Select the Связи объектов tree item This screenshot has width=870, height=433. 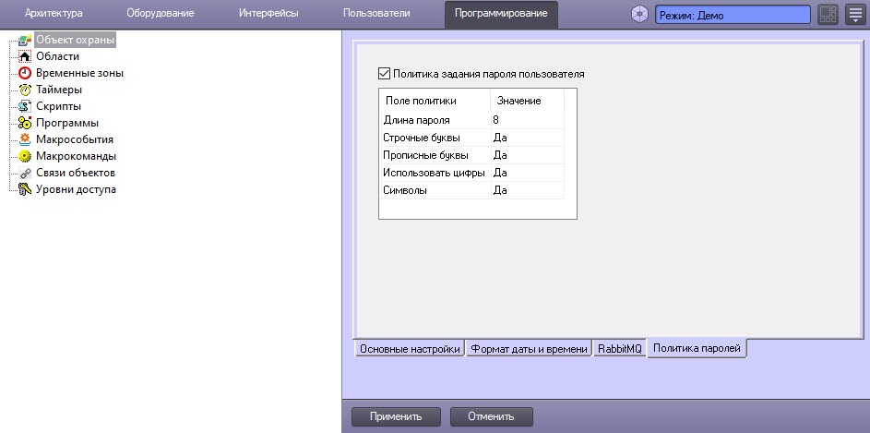coord(75,173)
